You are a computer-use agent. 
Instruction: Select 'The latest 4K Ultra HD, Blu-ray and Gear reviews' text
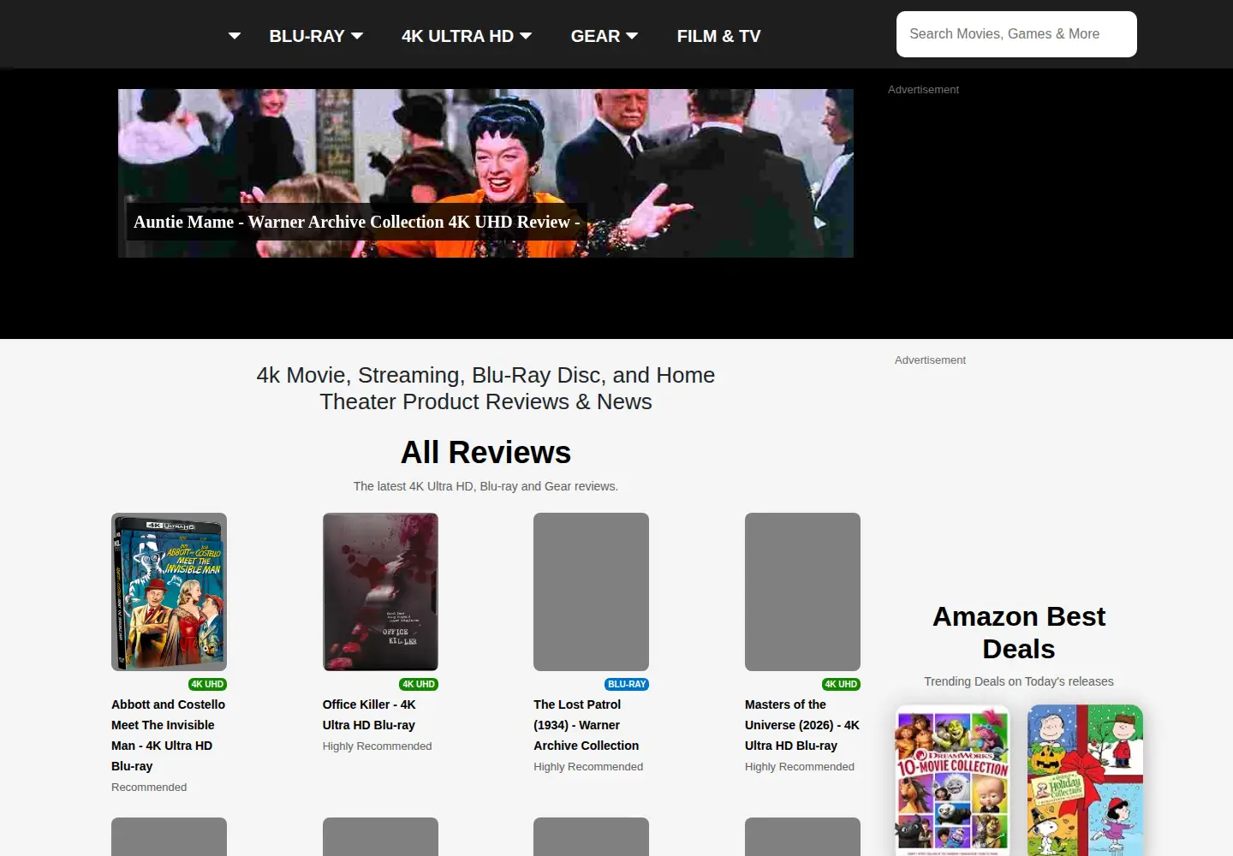point(485,486)
